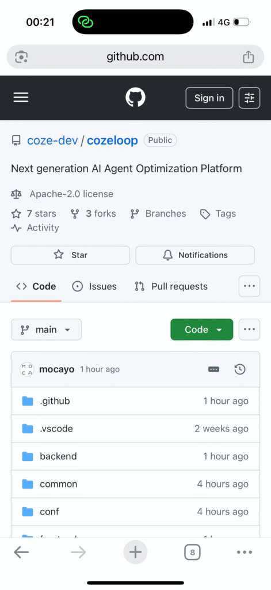Open mocayo user profile link
Viewport: 271px width, 590px height.
pos(57,369)
